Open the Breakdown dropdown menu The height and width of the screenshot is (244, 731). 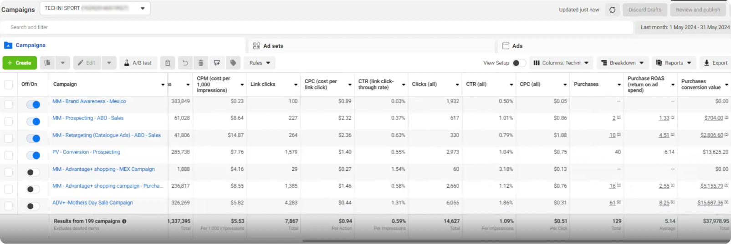(x=622, y=63)
